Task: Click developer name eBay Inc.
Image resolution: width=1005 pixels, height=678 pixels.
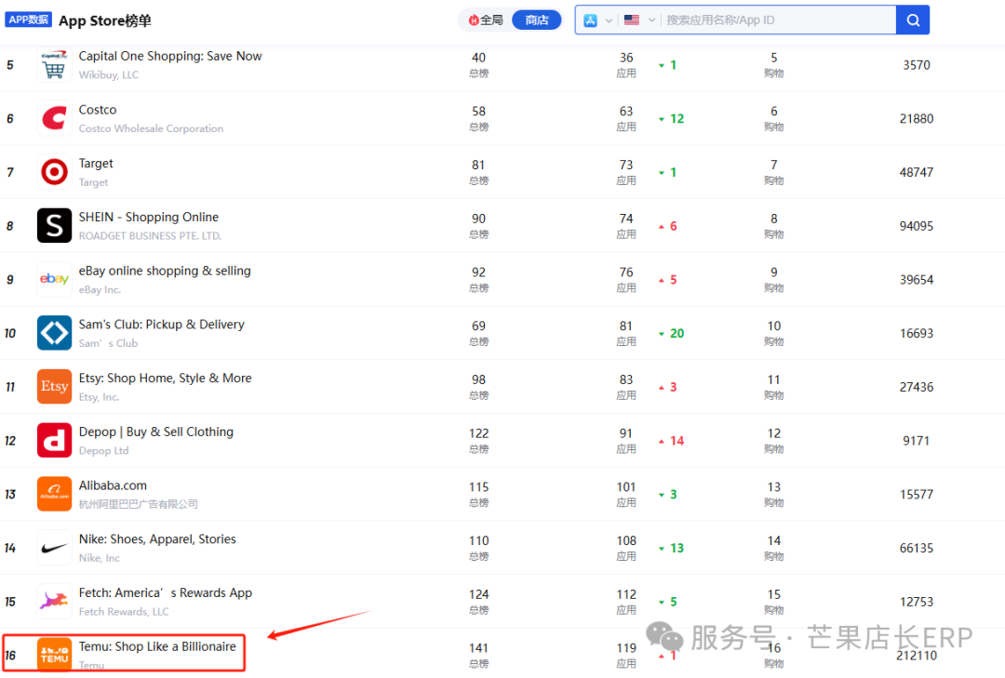Action: [100, 289]
